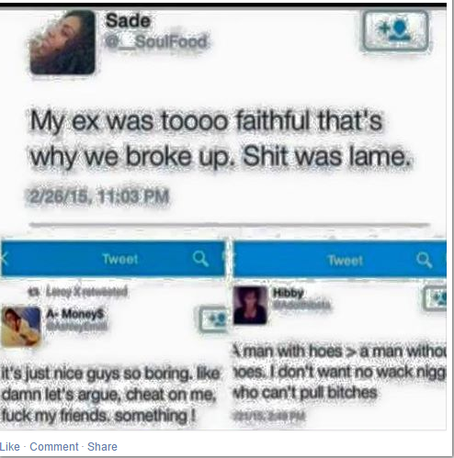Click the Sade display name
Screen dimensions: 454x458
coord(128,21)
